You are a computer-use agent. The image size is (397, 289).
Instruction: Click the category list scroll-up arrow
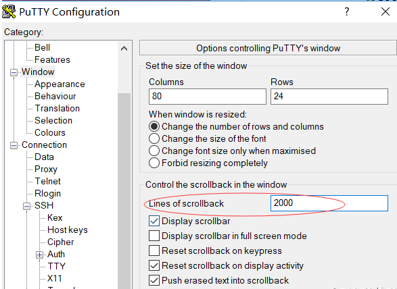click(124, 49)
